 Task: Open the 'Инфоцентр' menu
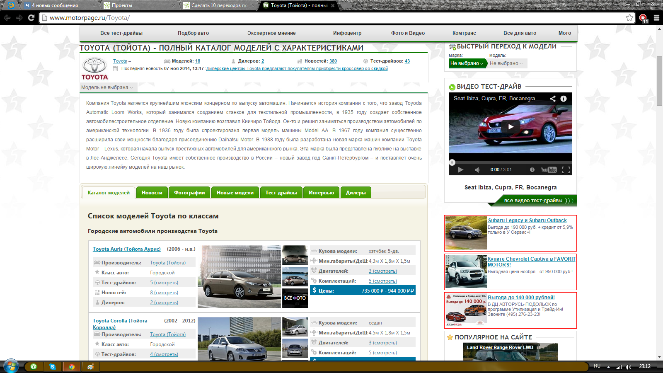pos(347,33)
